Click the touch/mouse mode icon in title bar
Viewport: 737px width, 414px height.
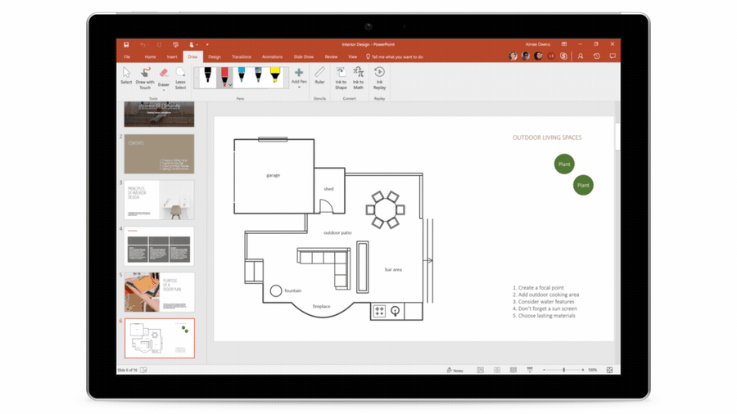(192, 45)
